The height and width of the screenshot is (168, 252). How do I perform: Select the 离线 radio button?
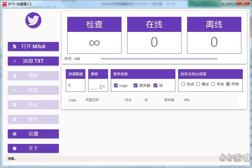[x=198, y=83]
